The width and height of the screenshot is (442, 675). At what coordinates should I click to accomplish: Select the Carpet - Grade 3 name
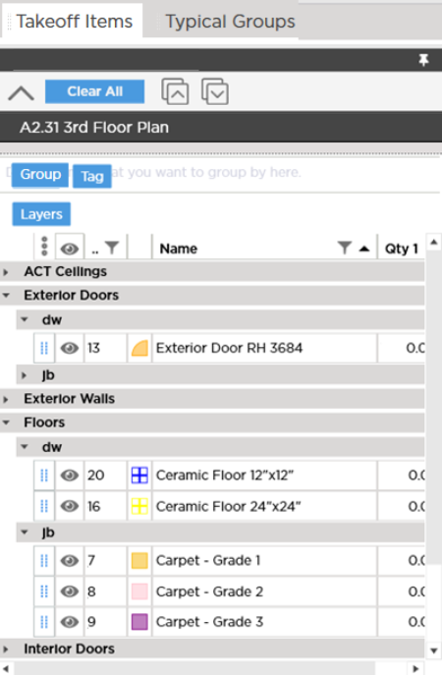(x=209, y=622)
